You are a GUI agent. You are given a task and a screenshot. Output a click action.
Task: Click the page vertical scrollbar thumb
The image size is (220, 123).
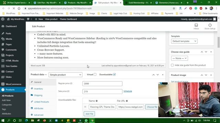pyautogui.click(x=219, y=42)
